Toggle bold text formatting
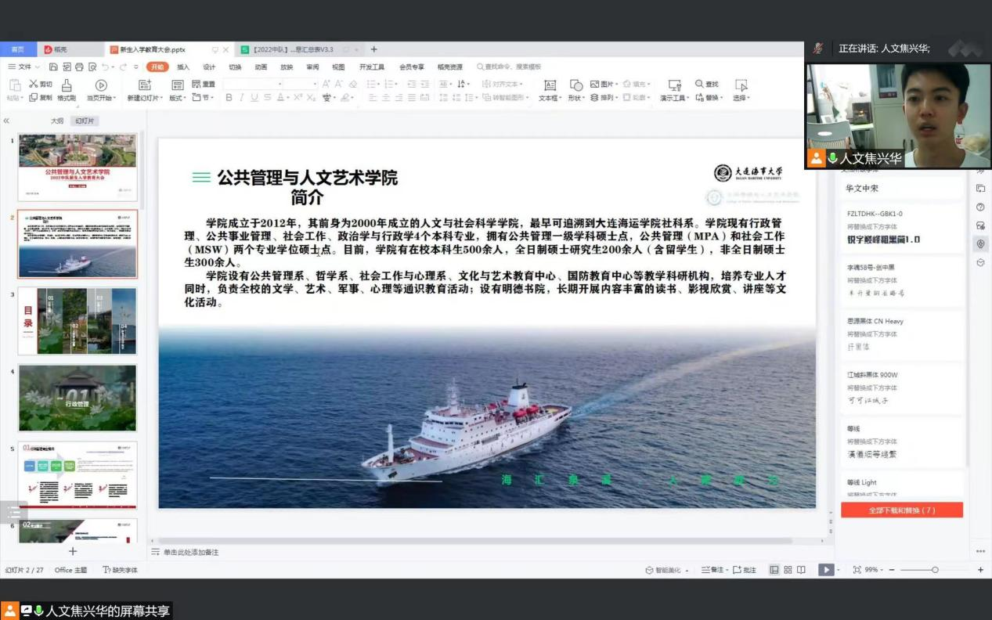 click(x=229, y=98)
